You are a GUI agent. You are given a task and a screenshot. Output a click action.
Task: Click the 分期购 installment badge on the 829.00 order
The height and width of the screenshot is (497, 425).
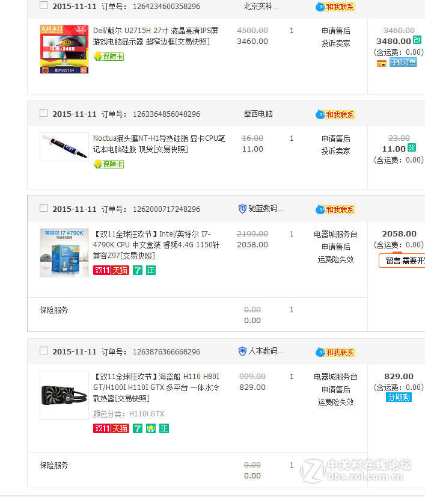[x=399, y=398]
